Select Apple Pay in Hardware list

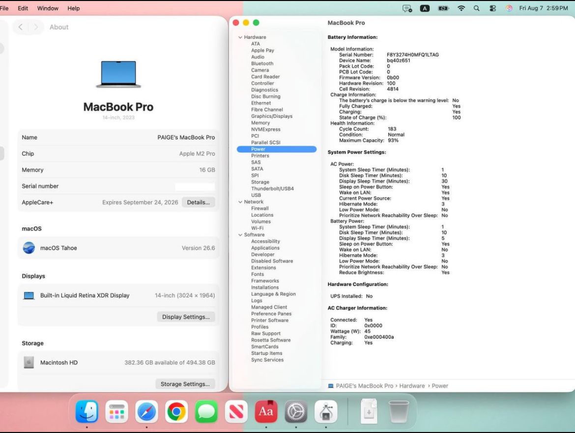(x=262, y=50)
